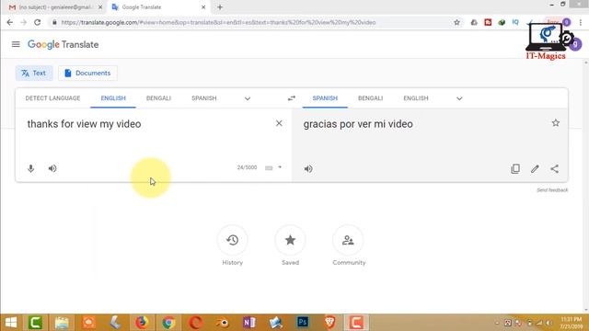The image size is (589, 331).
Task: Start voice input with the microphone
Action: pos(30,168)
